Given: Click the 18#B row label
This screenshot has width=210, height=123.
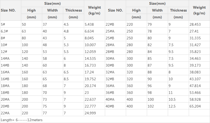Looking at the screenshot, I should point(5,93).
